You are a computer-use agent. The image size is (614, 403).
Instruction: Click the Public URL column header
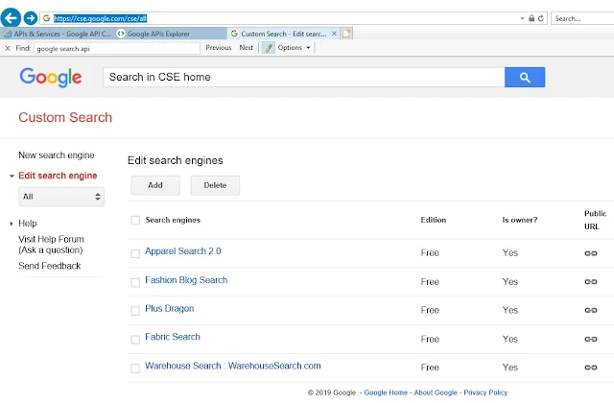tap(595, 220)
